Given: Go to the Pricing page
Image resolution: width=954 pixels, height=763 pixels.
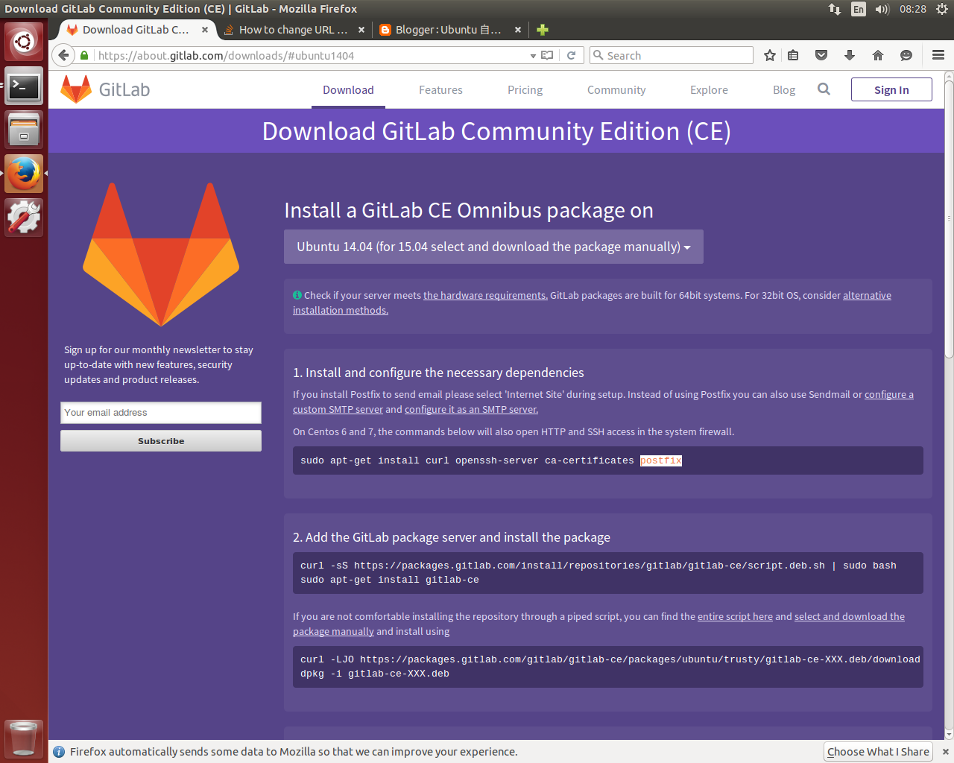Looking at the screenshot, I should click(x=525, y=89).
